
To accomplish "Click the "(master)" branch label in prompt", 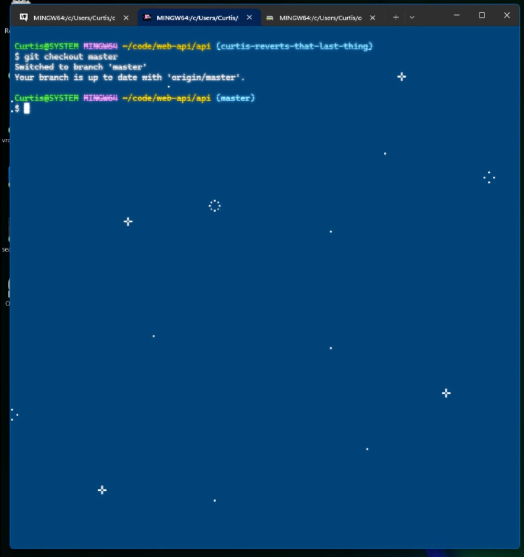I will [x=235, y=98].
